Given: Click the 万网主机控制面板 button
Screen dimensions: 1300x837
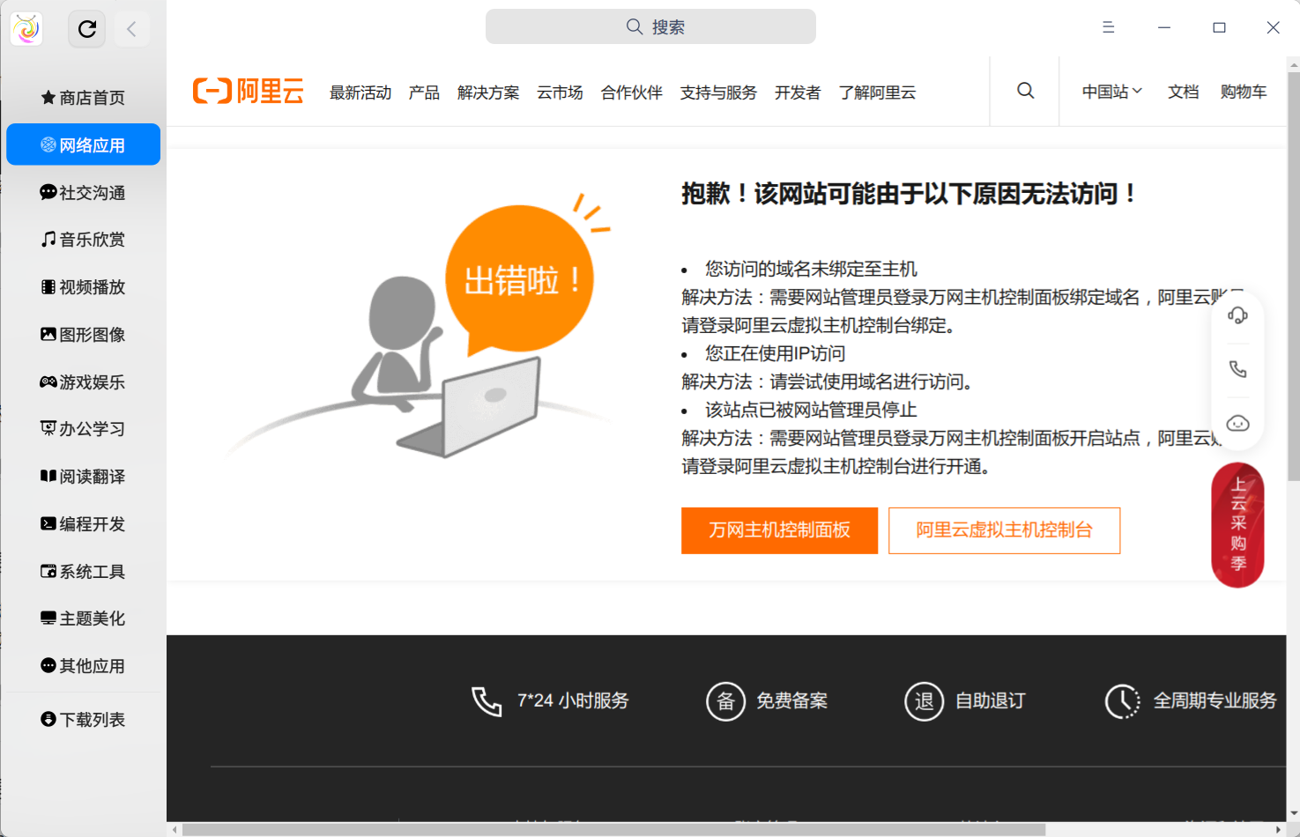Looking at the screenshot, I should click(779, 530).
